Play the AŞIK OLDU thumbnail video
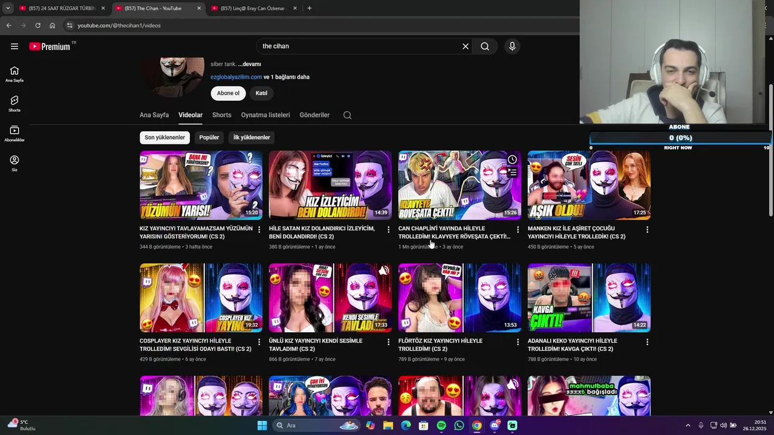This screenshot has height=435, width=774. click(589, 185)
